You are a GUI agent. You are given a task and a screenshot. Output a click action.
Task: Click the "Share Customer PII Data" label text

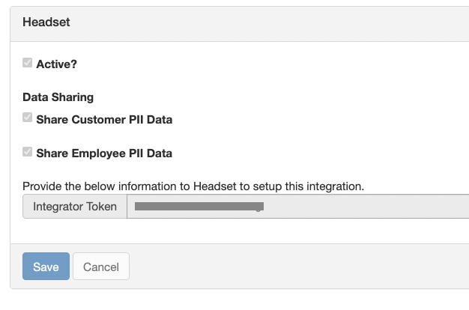coord(104,119)
